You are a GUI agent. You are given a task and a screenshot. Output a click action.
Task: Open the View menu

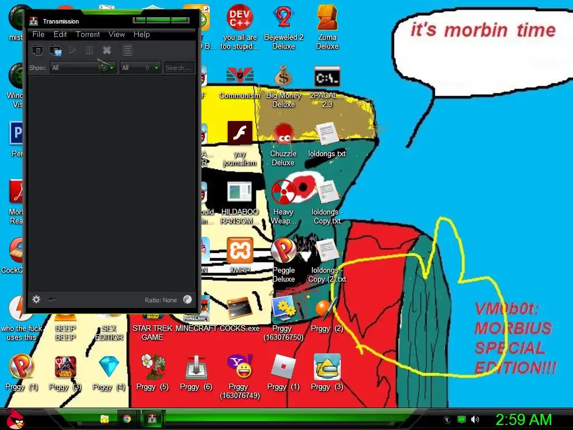coord(116,34)
